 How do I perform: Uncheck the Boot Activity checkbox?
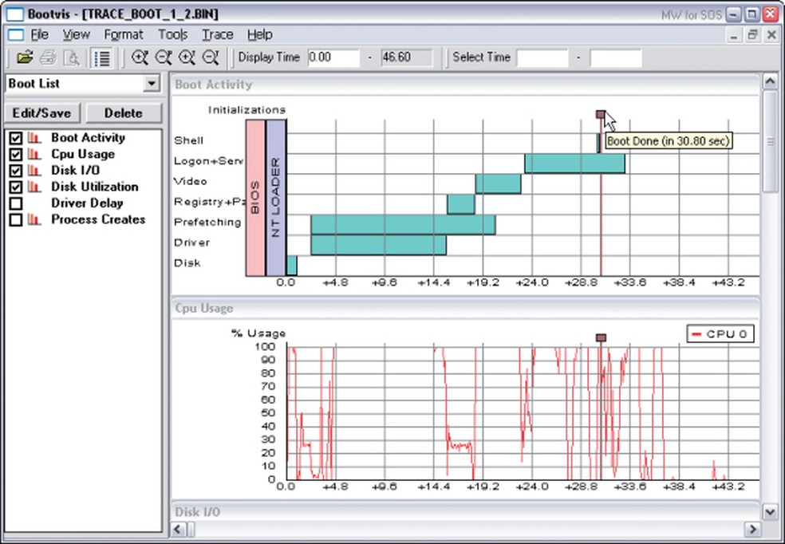pyautogui.click(x=15, y=138)
